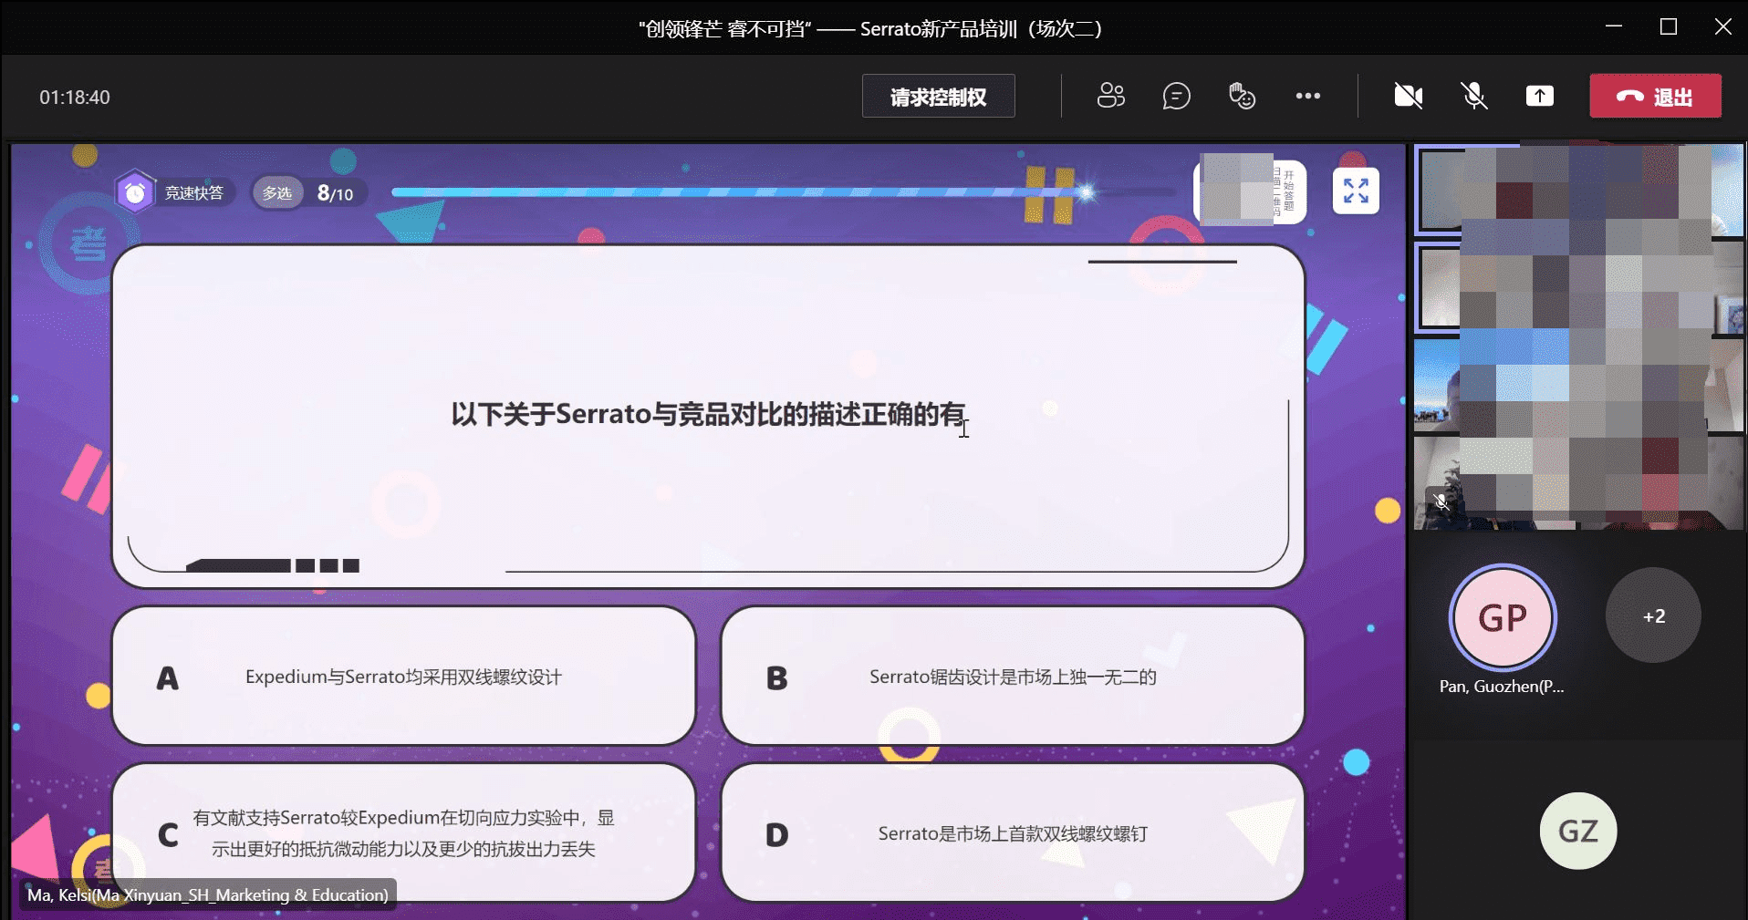Click the 请求控制权 button
The image size is (1748, 920).
tap(938, 96)
